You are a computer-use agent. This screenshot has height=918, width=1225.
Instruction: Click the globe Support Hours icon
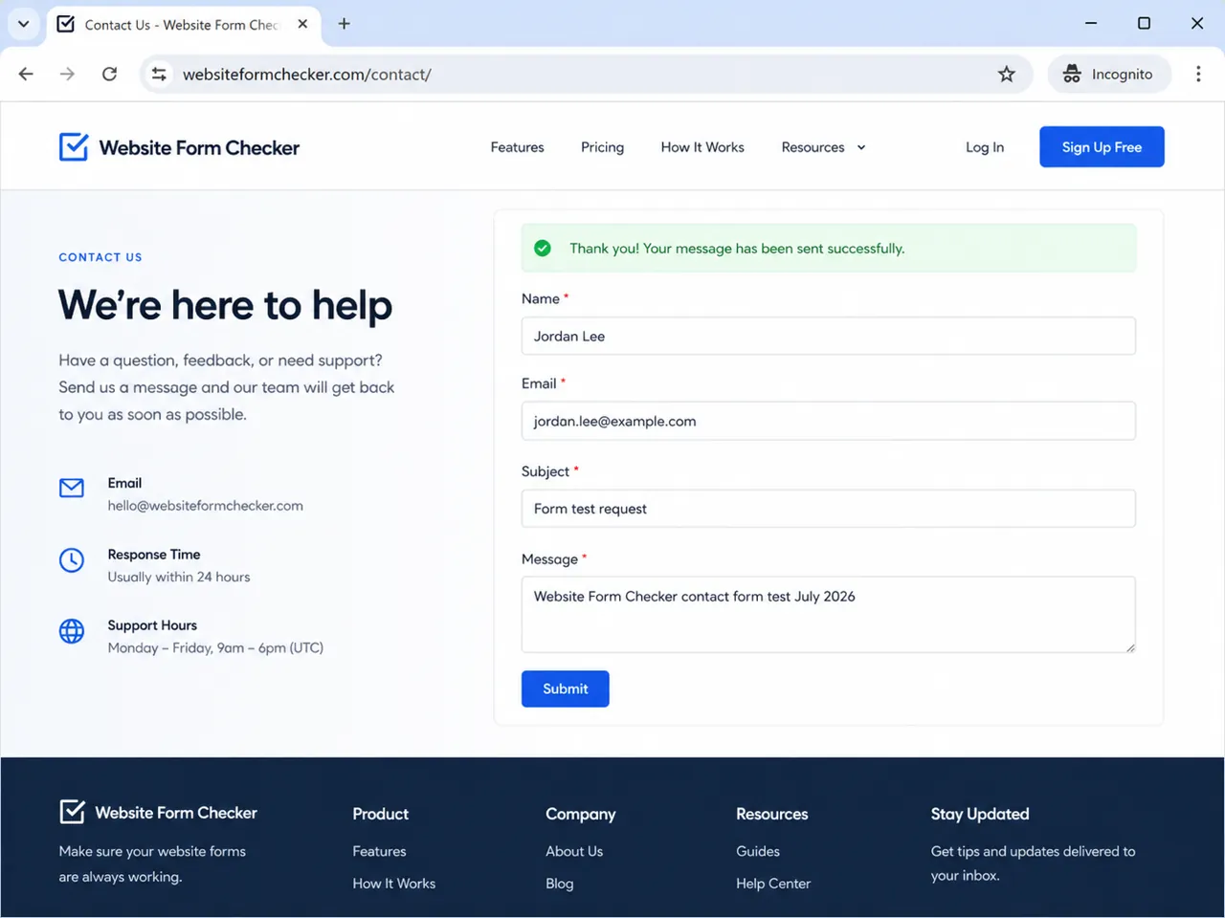pyautogui.click(x=72, y=631)
